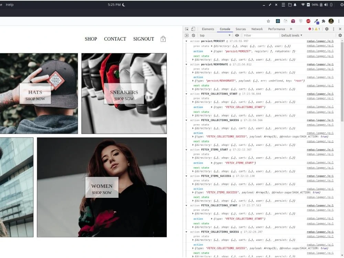This screenshot has height=258, width=344.
Task: Switch to the Network tab
Action: click(257, 29)
